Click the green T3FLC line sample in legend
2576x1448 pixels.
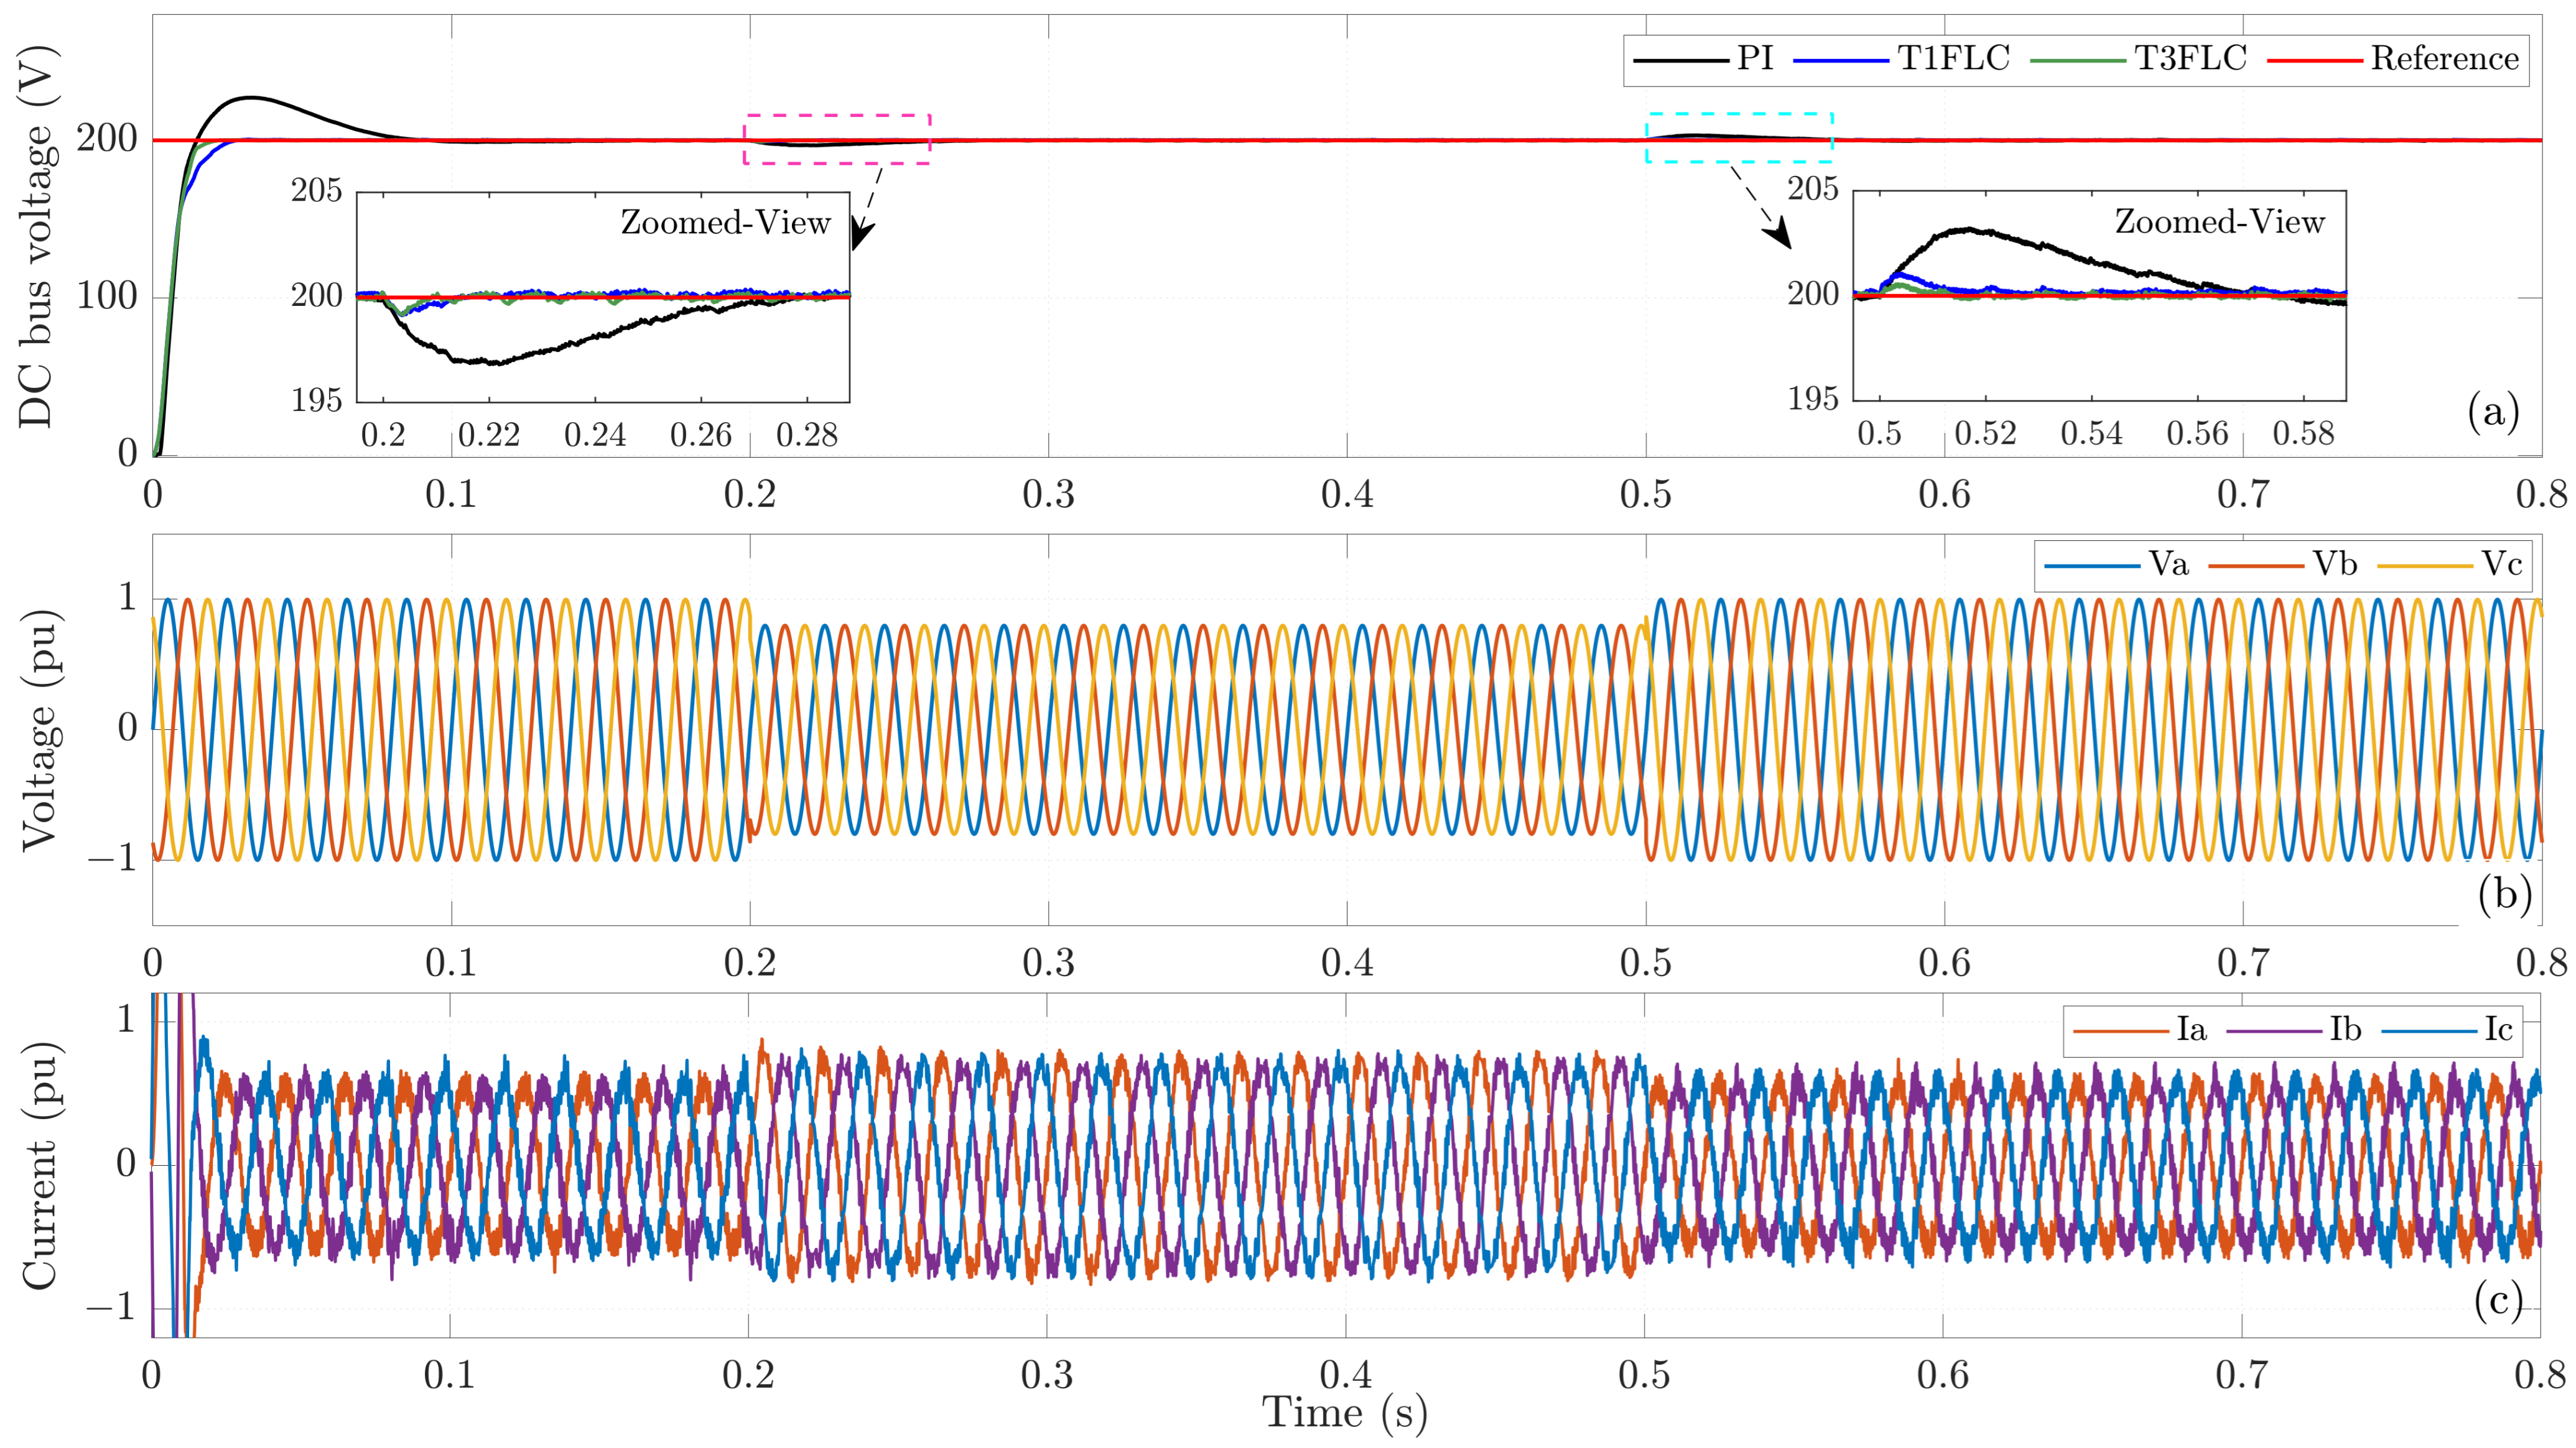click(x=2078, y=61)
